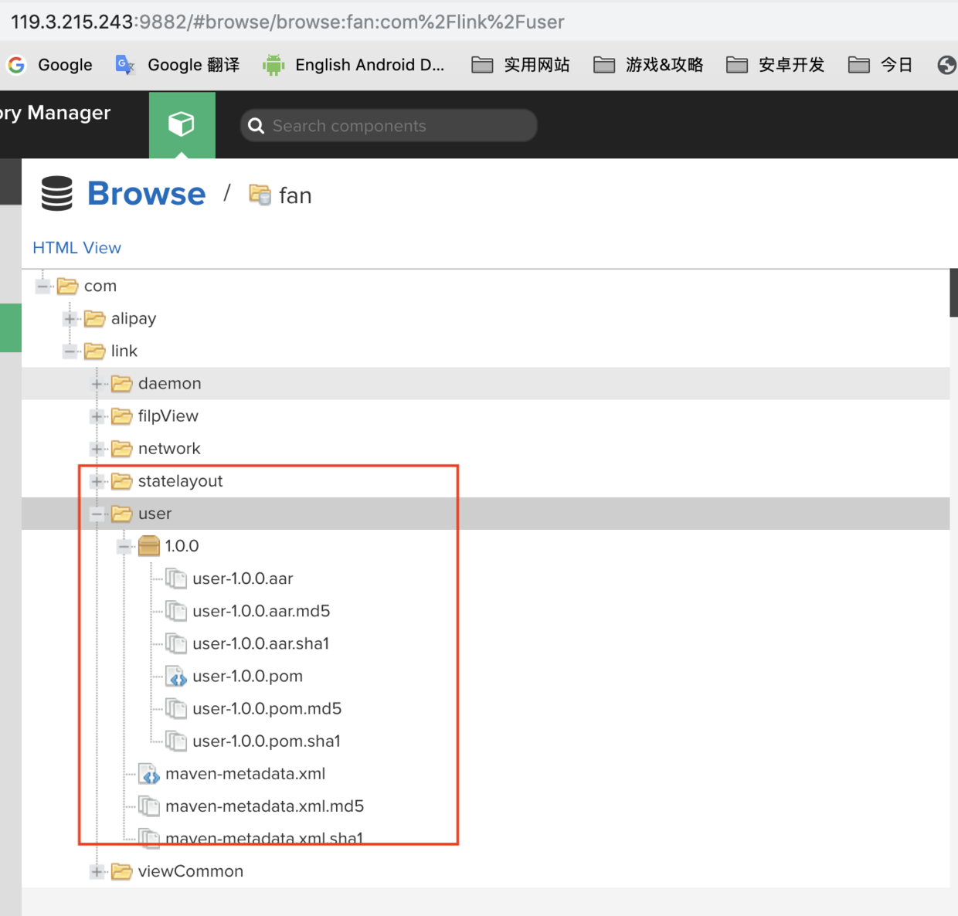The image size is (958, 916).
Task: Click the statelayout folder icon
Action: [x=122, y=481]
